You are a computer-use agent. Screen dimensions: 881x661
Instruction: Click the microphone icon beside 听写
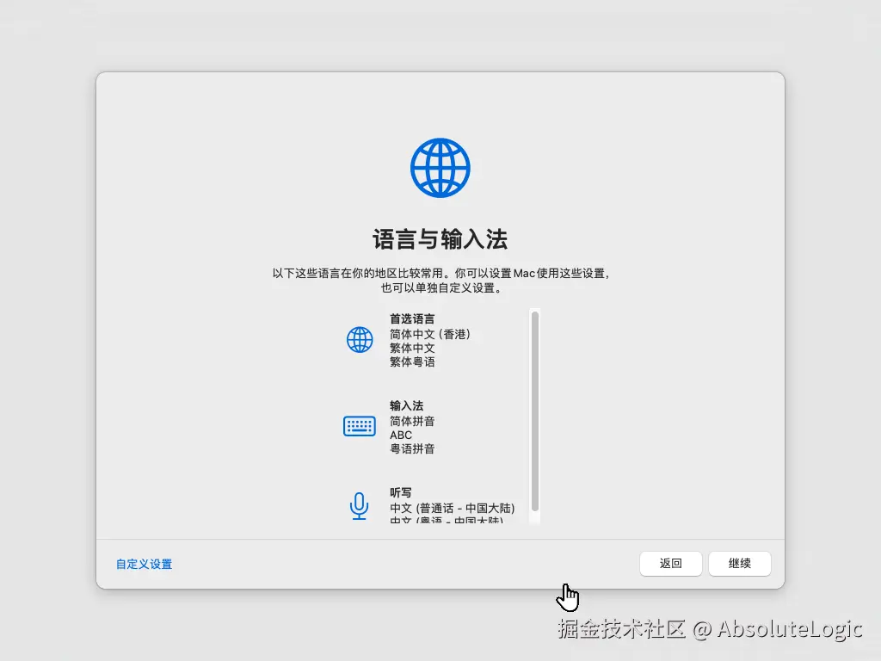click(359, 506)
